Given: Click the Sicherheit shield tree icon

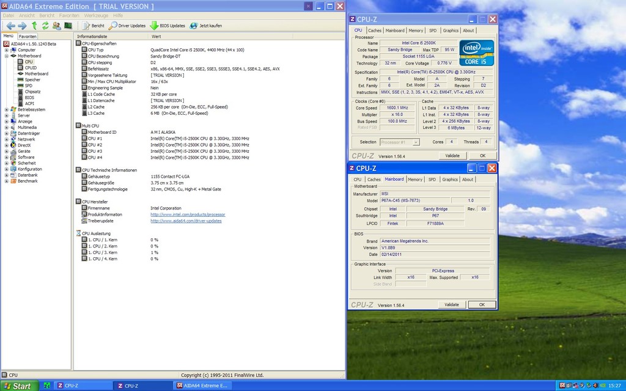Looking at the screenshot, I should point(13,163).
